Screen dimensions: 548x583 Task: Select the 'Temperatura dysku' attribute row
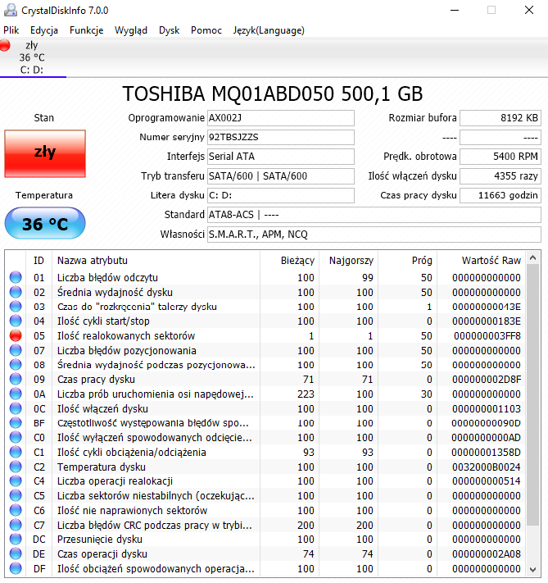point(265,467)
